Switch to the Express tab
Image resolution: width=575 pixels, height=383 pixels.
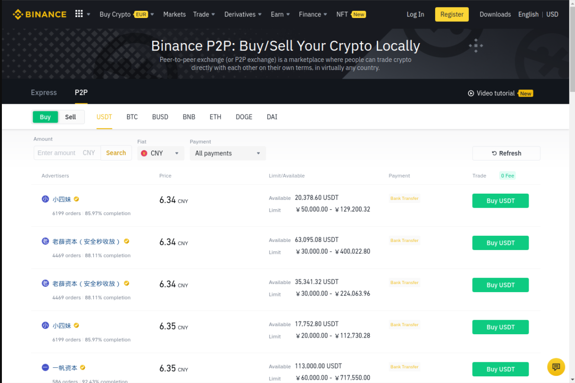coord(44,92)
